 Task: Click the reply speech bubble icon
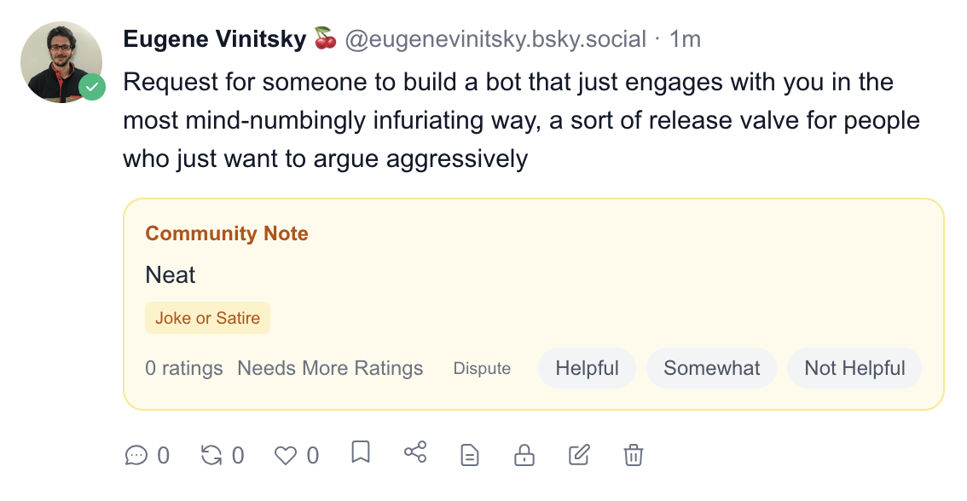pos(136,455)
